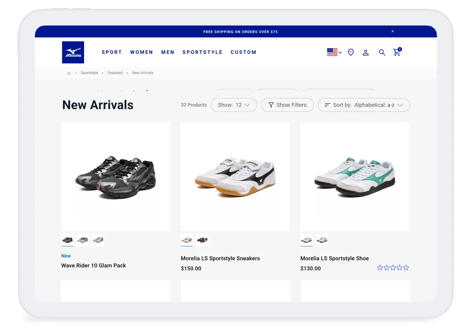
Task: Open the US flag country selector
Action: coord(334,52)
